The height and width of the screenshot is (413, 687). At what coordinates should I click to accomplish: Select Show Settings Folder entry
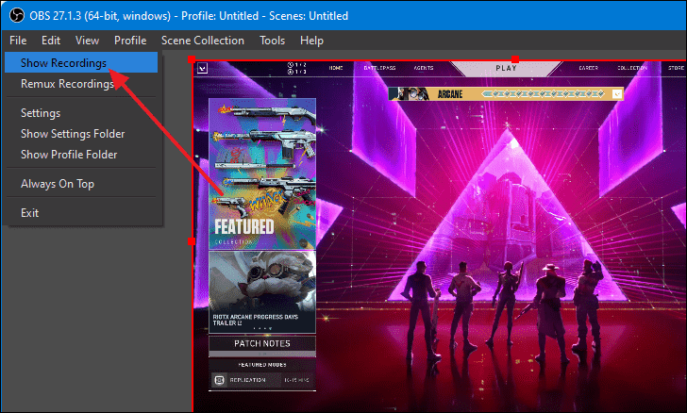click(81, 134)
